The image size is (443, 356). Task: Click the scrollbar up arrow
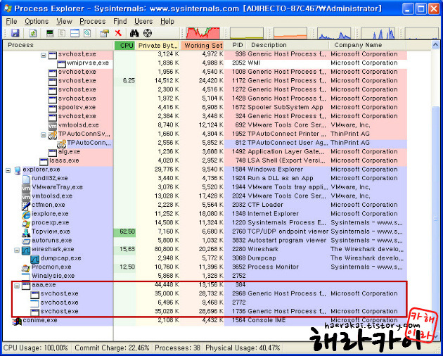tap(435, 45)
